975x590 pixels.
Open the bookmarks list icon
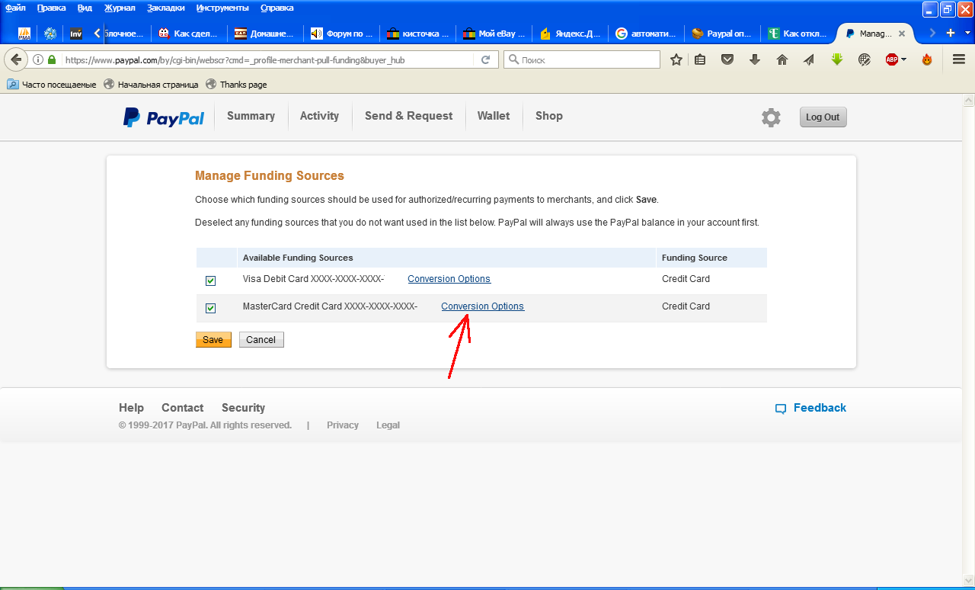tap(700, 59)
